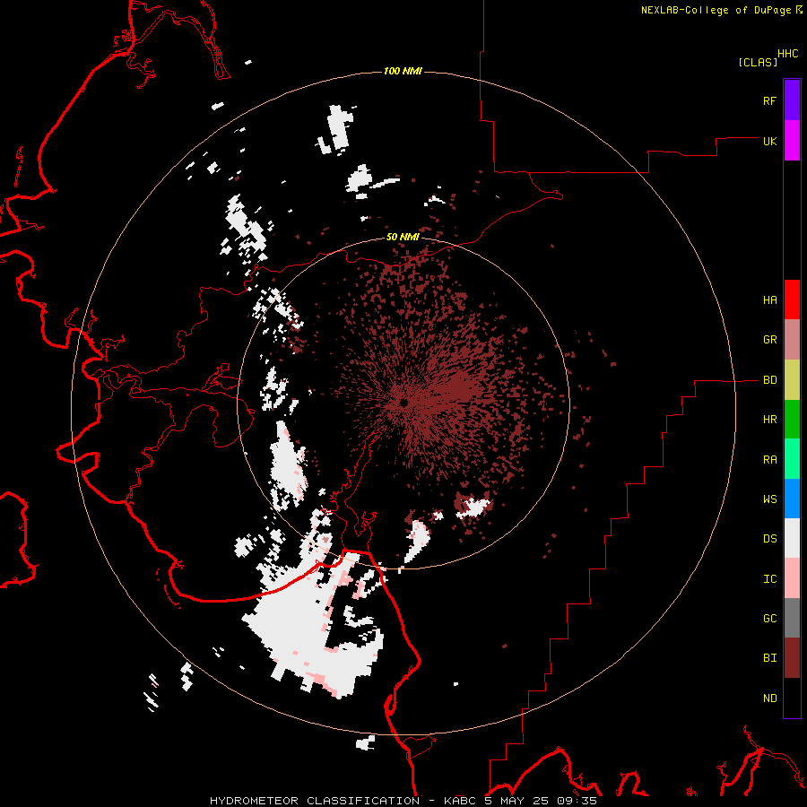Click the '5 MAY 25' date text

[x=516, y=801]
